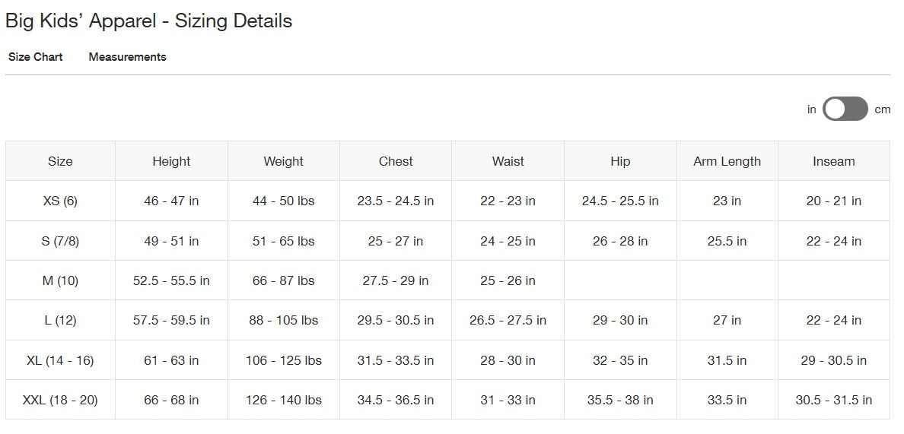The width and height of the screenshot is (904, 434).
Task: Select the Arm Length column header
Action: (727, 161)
